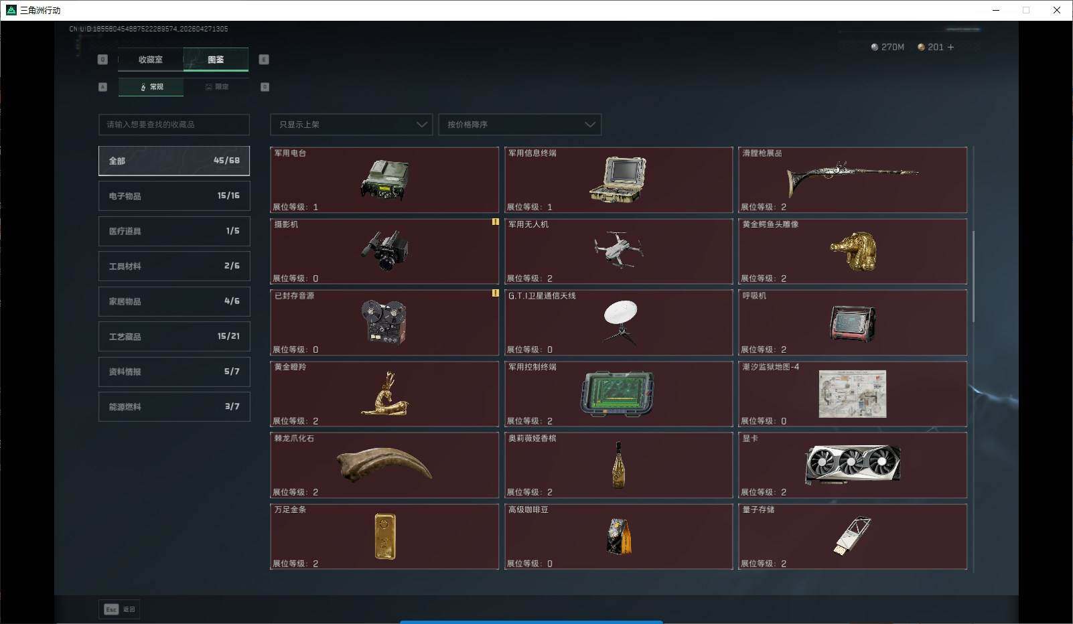This screenshot has width=1073, height=624.
Task: Switch to the 收藏室 tab
Action: coord(151,60)
